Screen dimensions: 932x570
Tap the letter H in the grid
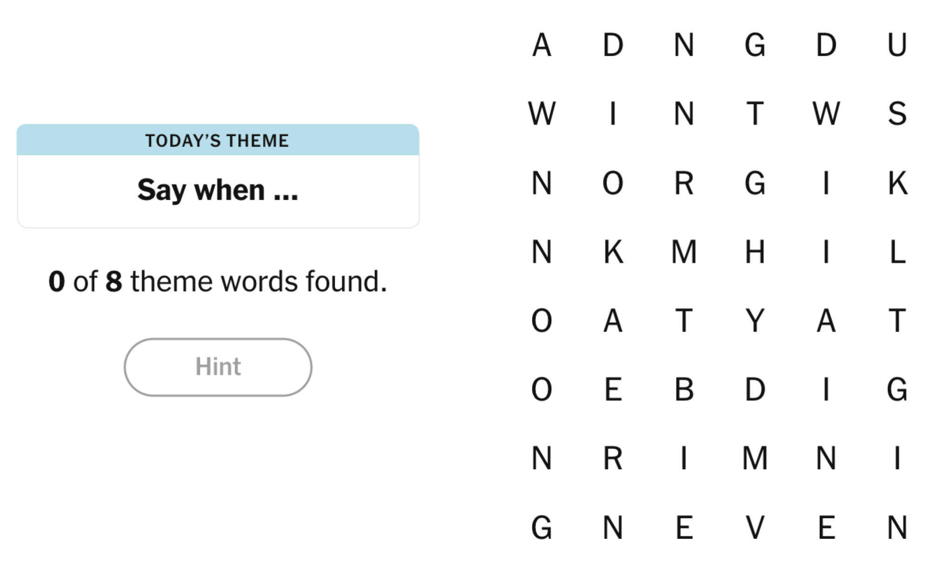755,252
